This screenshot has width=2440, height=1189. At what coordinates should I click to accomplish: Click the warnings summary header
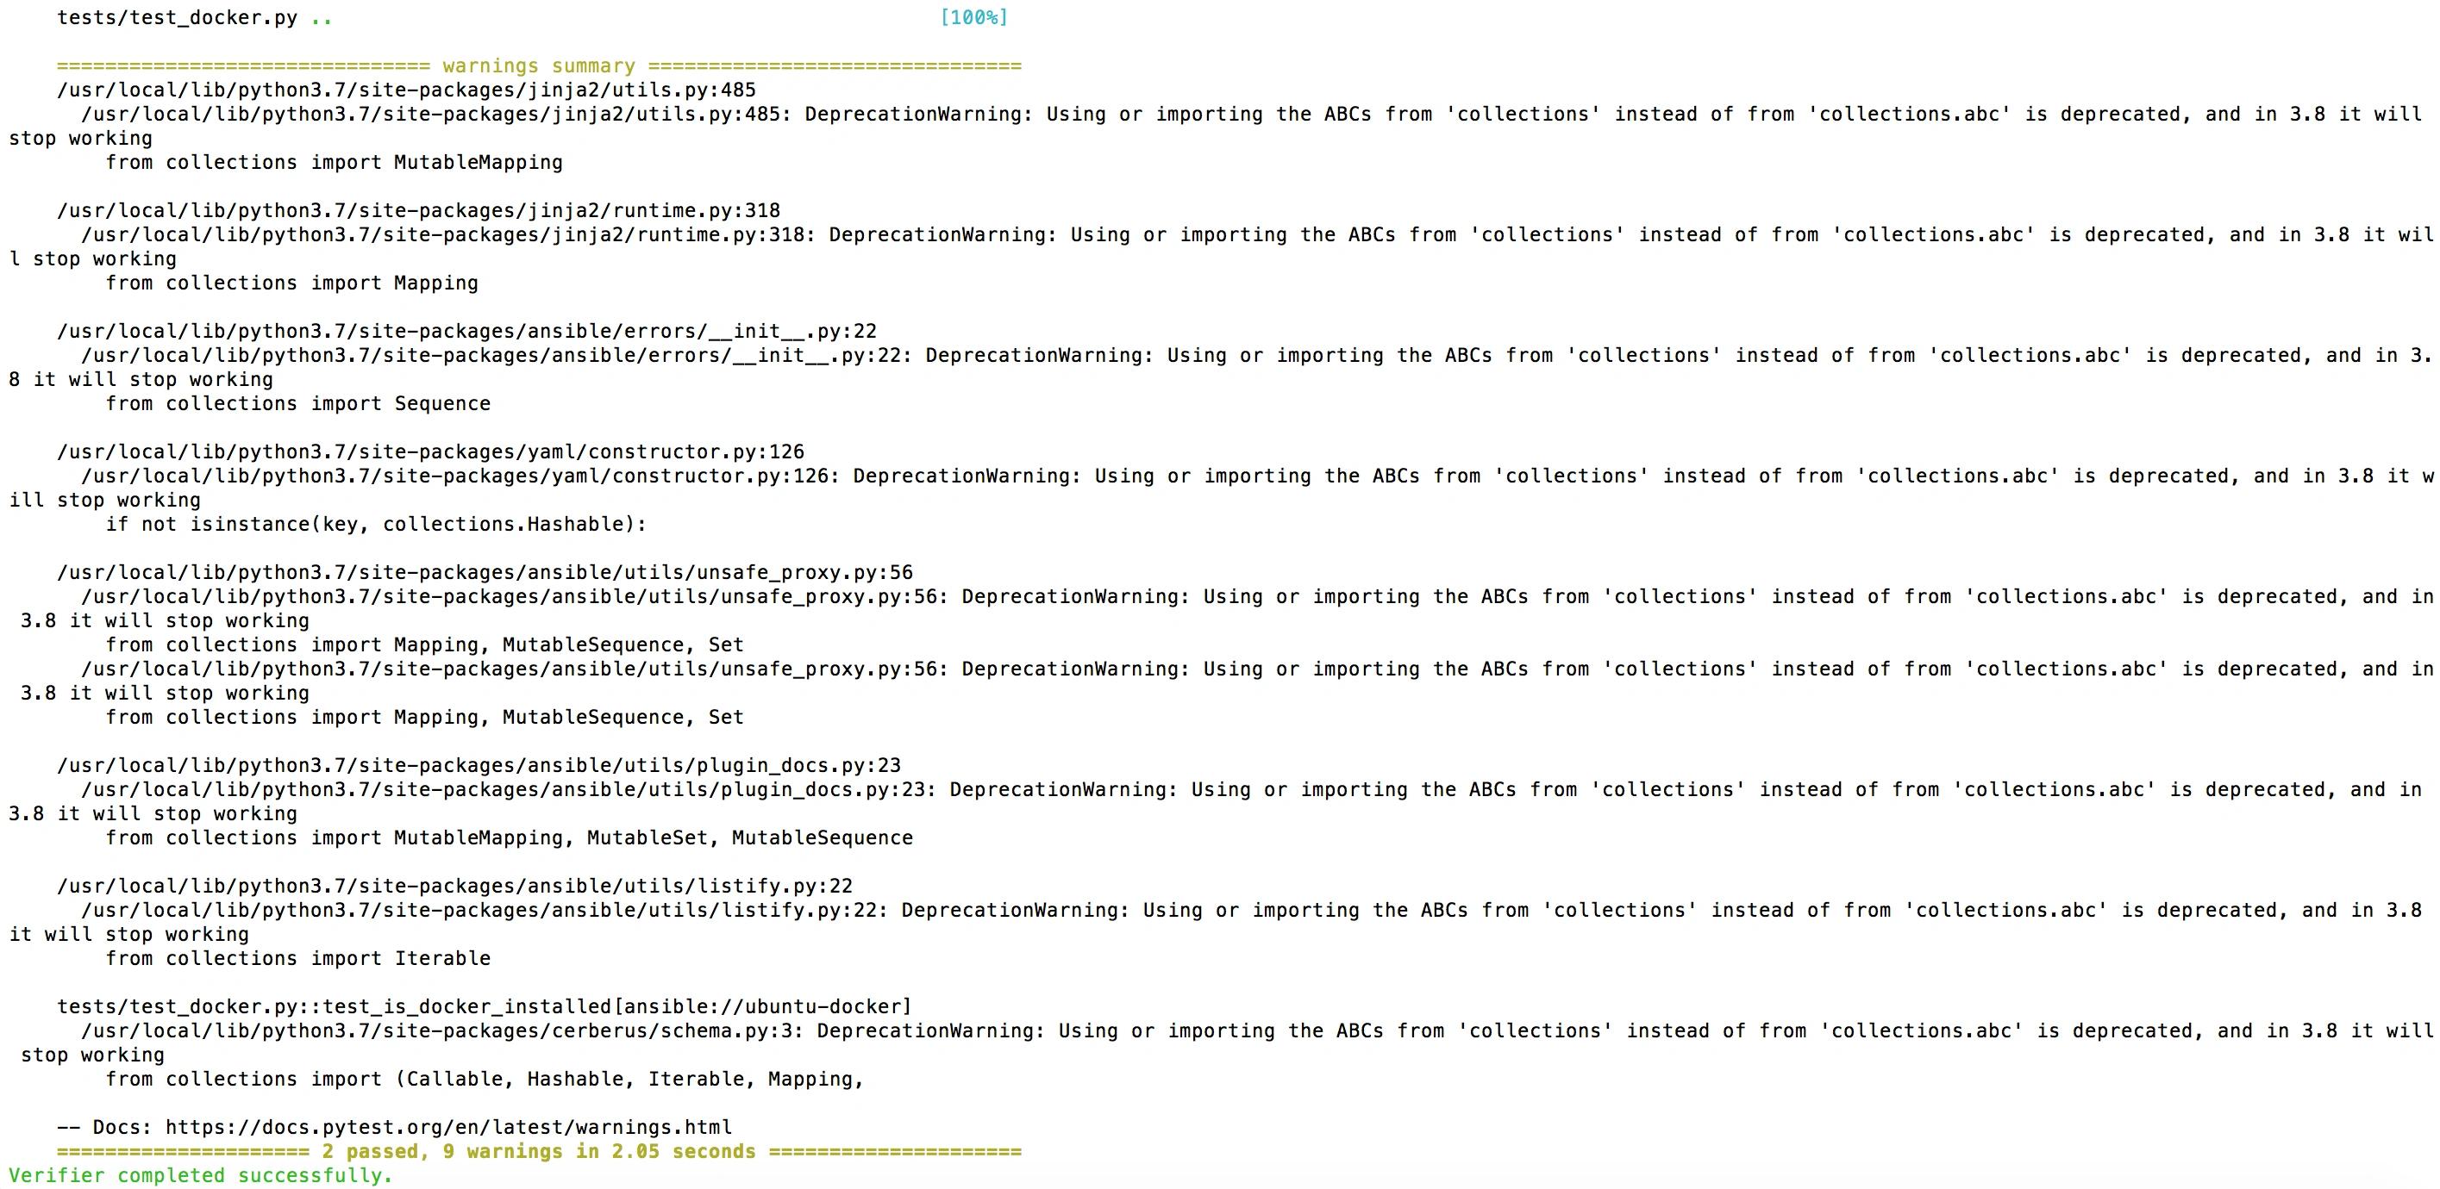click(539, 66)
